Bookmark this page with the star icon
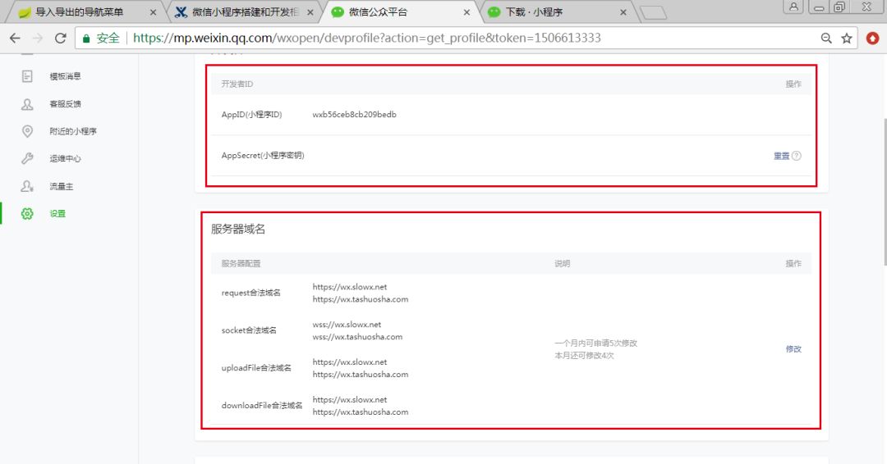The image size is (887, 464). pyautogui.click(x=847, y=38)
